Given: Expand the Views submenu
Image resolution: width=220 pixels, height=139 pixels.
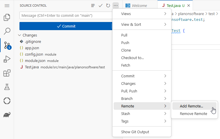Looking at the screenshot, I should tap(142, 14).
